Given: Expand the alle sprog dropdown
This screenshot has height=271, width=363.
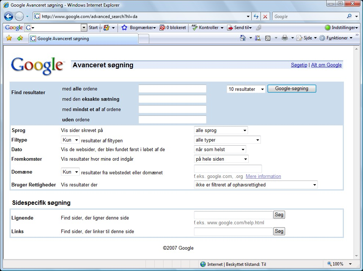Looking at the screenshot, I should [x=220, y=130].
